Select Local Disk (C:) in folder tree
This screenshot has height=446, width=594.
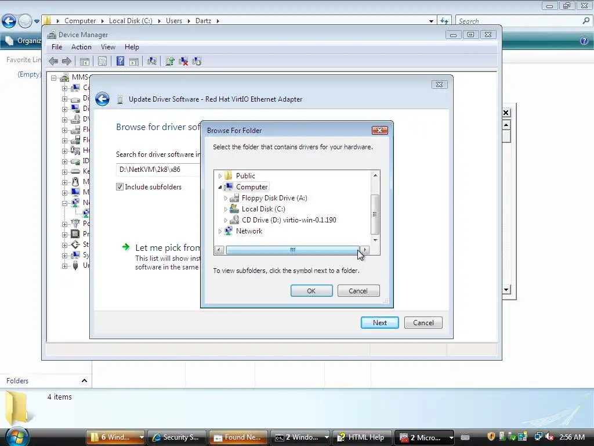263,209
